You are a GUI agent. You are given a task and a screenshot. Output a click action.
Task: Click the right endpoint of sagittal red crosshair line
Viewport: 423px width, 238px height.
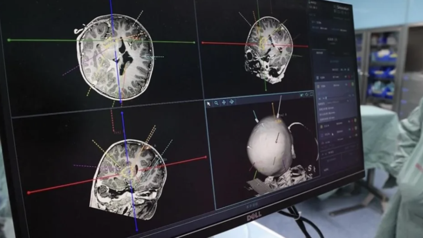(x=307, y=46)
